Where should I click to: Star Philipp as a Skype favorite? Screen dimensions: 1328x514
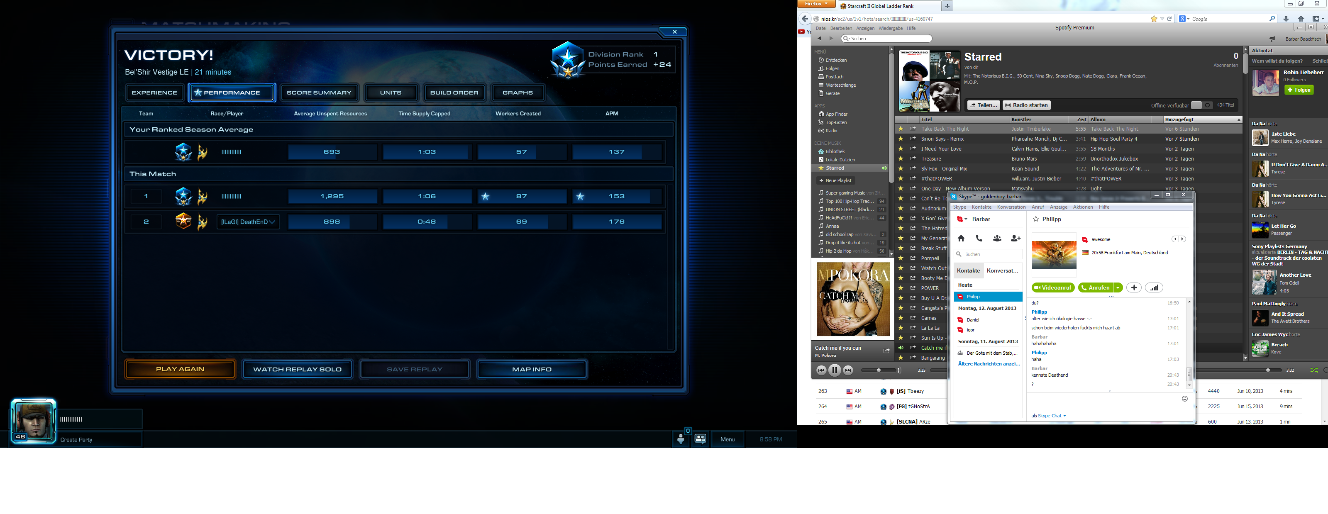[1036, 219]
